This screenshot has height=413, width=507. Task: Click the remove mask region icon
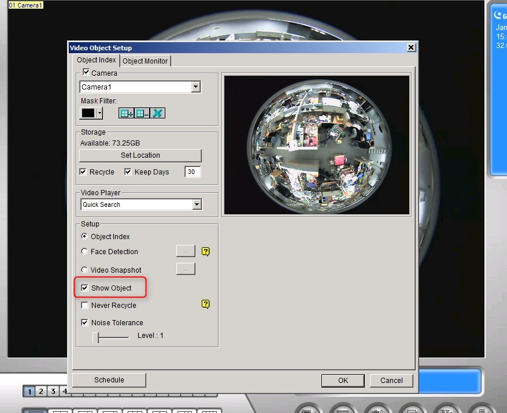point(142,113)
